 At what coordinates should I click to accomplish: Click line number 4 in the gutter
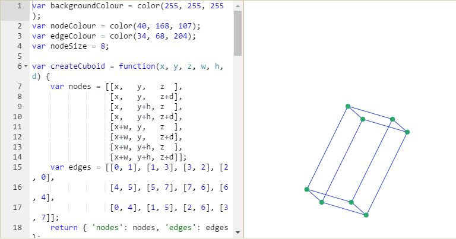tap(20, 46)
